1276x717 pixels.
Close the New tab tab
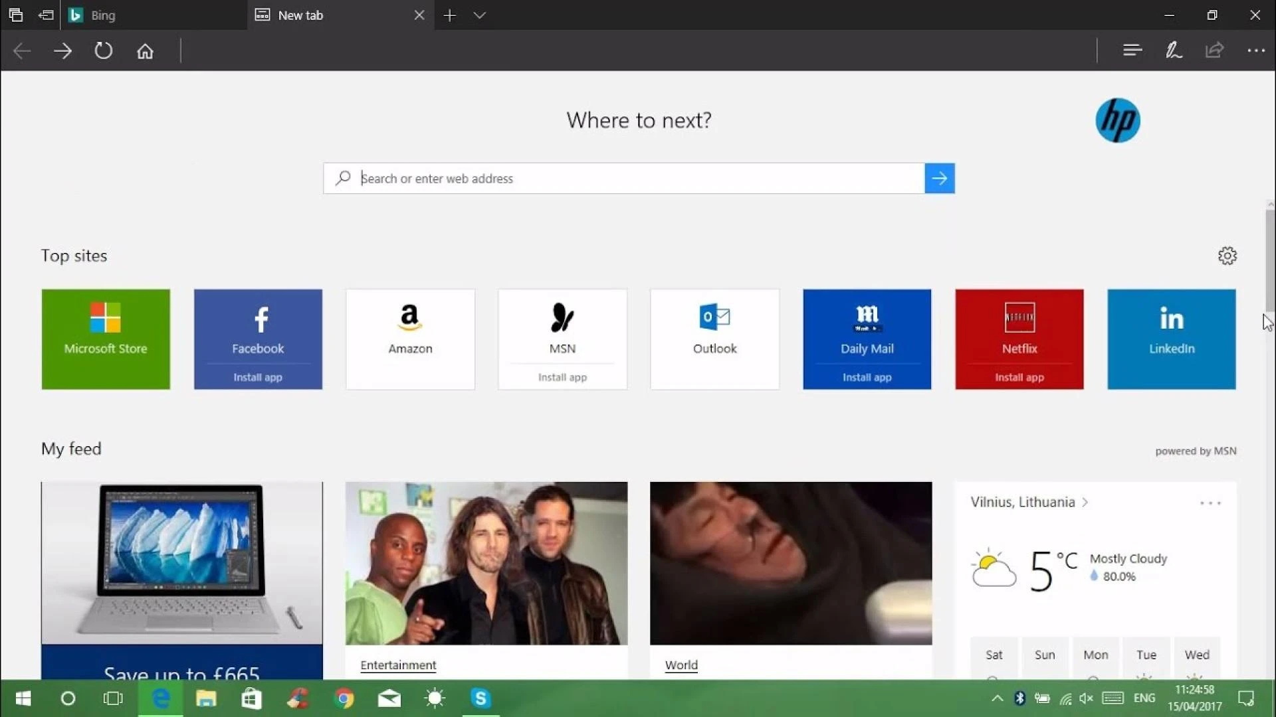(x=419, y=15)
